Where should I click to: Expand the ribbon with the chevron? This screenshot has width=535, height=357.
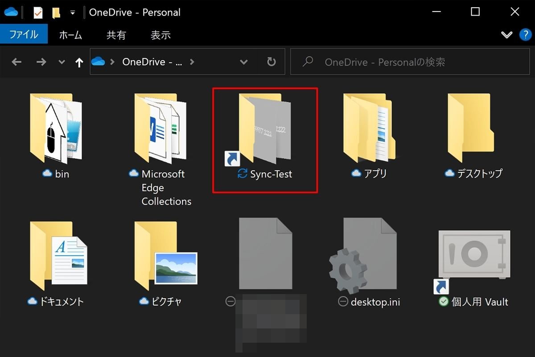click(x=506, y=35)
